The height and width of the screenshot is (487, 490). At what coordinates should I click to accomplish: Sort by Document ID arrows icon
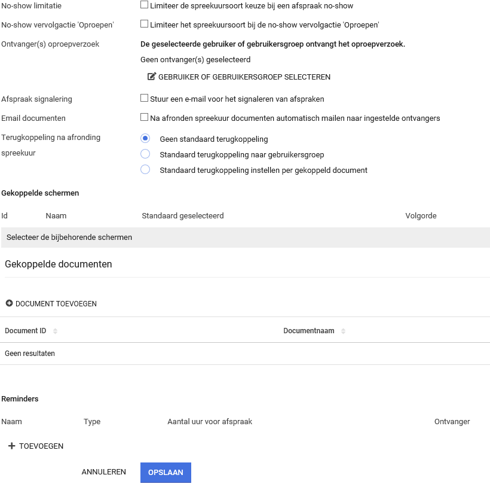(55, 331)
